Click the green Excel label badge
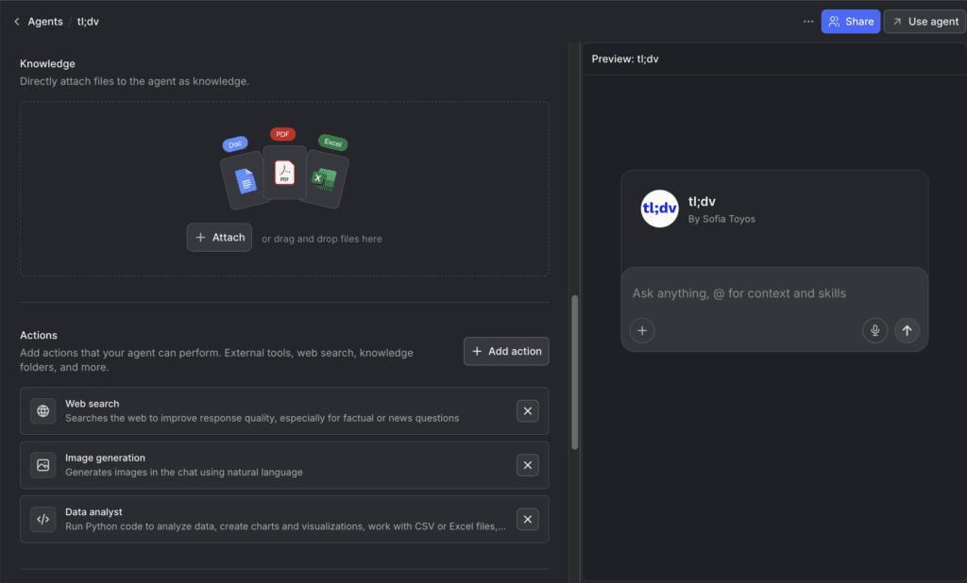The image size is (967, 583). click(x=333, y=142)
